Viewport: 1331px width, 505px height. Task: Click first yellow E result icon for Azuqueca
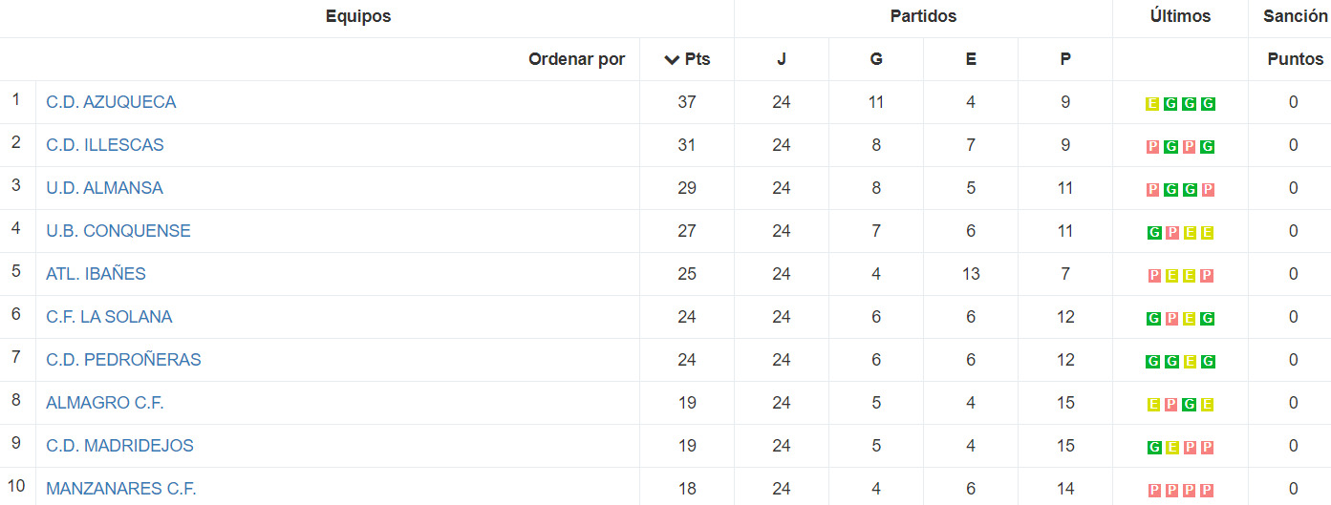click(1152, 104)
